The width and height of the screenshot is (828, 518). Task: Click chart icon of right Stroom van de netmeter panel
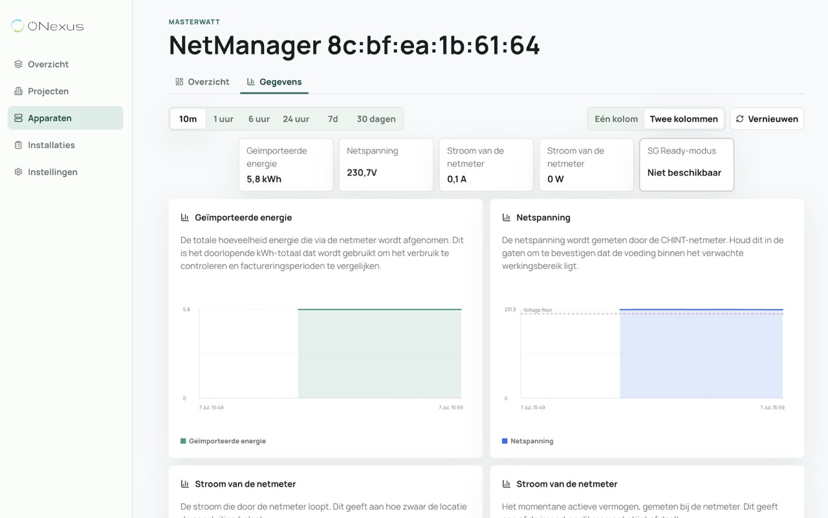coord(507,484)
